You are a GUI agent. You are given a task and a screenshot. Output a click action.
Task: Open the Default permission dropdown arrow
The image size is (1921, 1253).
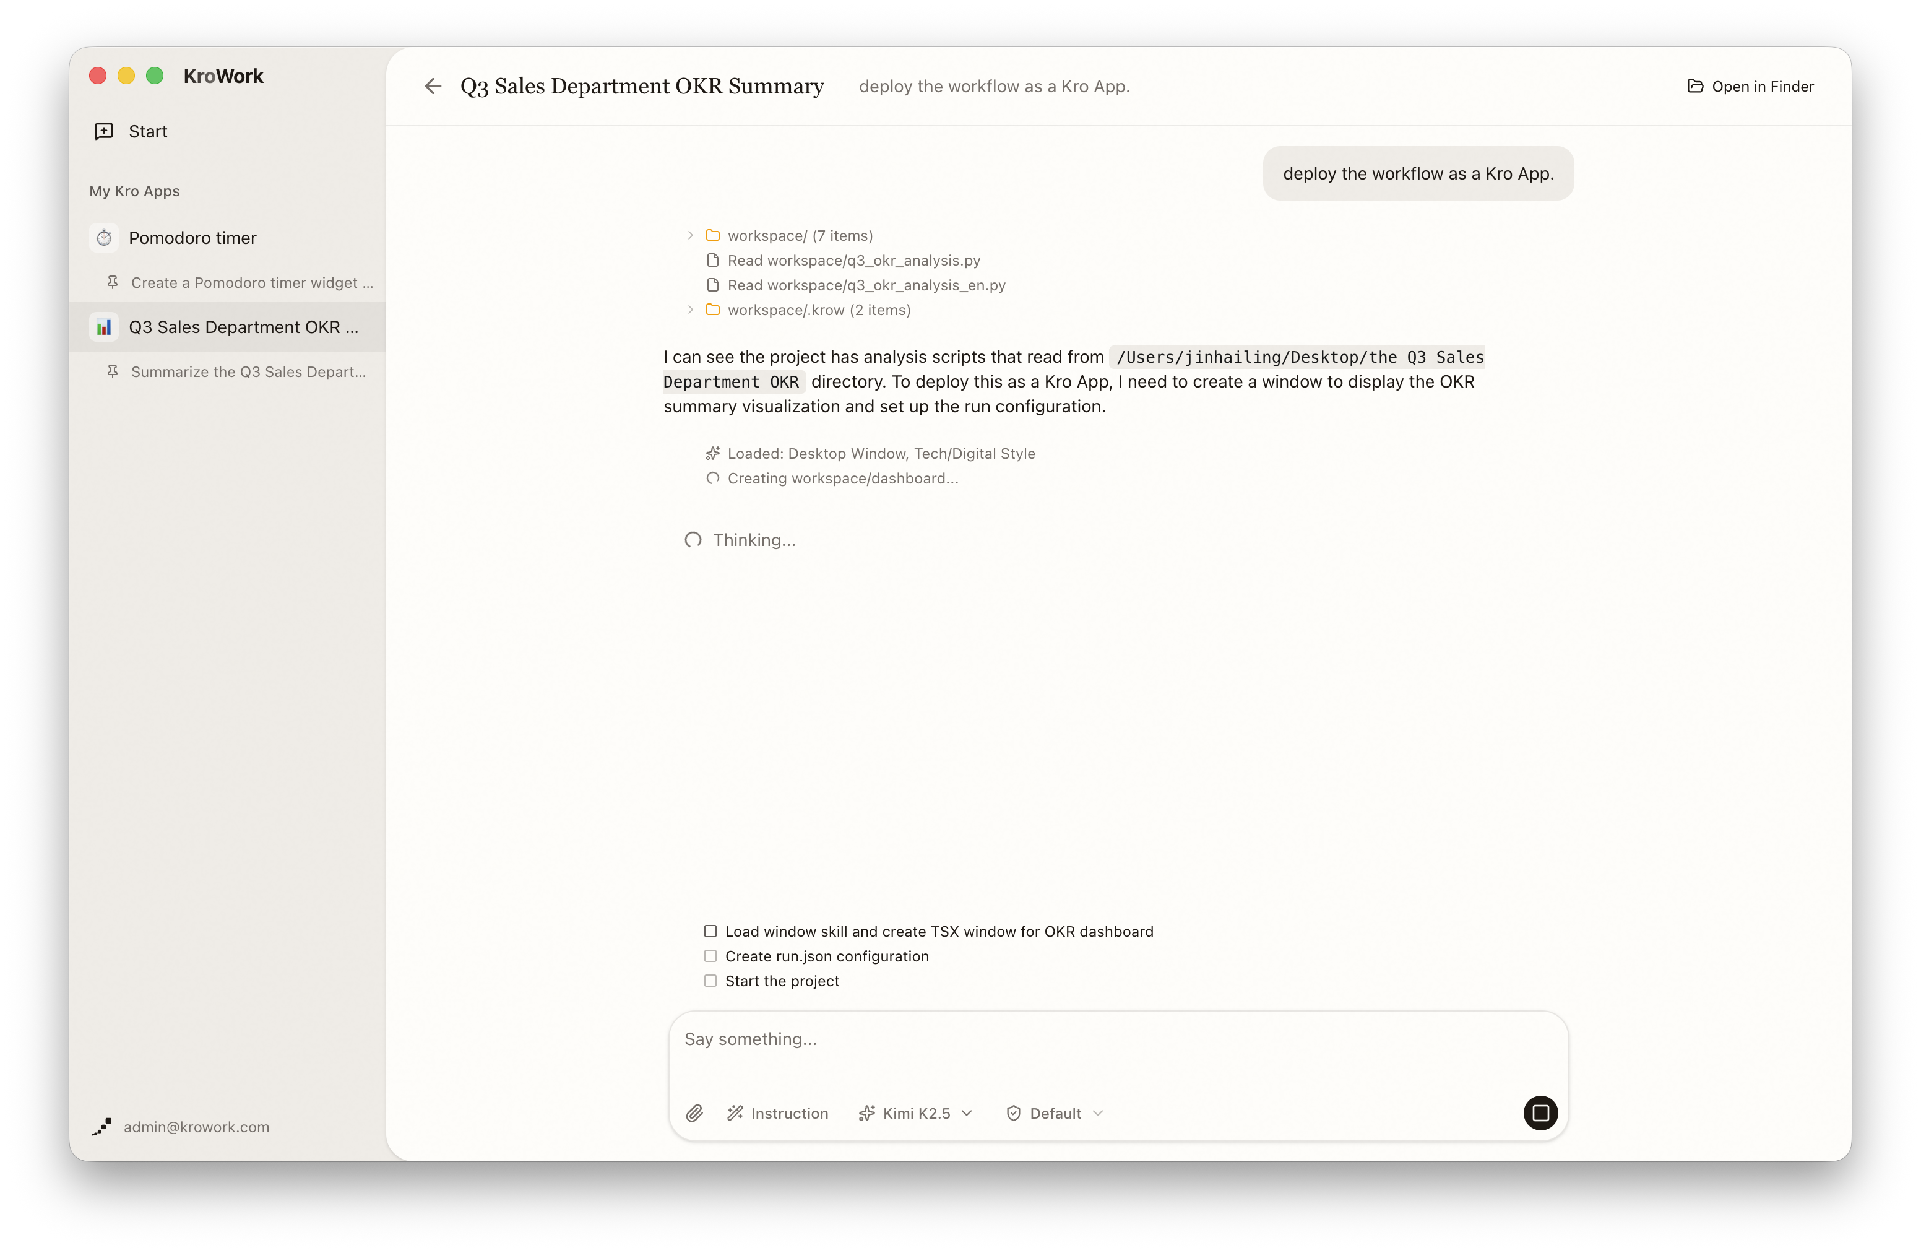1098,1113
